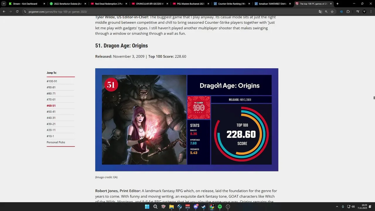Open the Windows Start menu

pyautogui.click(x=147, y=207)
